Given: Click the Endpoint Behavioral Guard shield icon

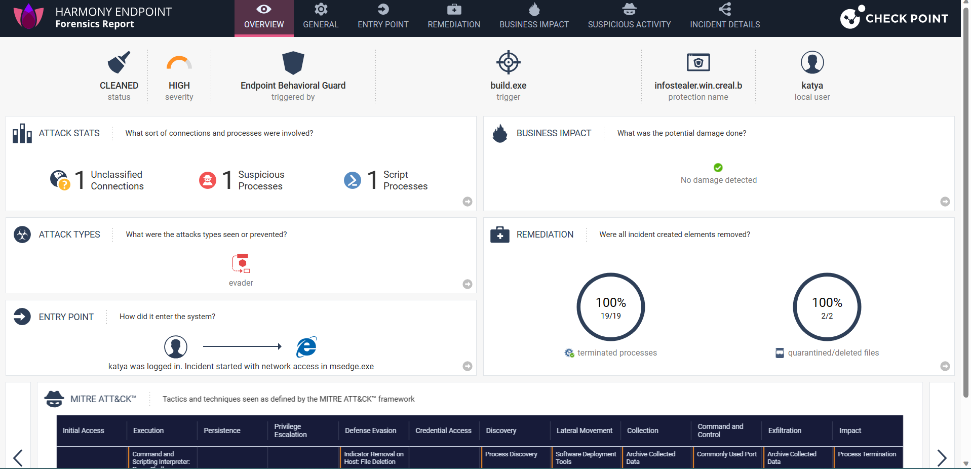Looking at the screenshot, I should click(x=293, y=63).
